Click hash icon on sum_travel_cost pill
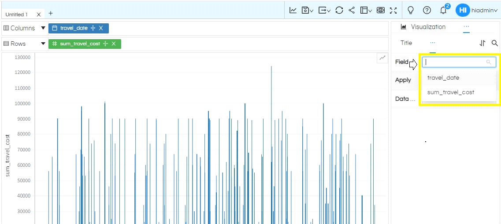This screenshot has width=501, height=224. click(x=55, y=44)
